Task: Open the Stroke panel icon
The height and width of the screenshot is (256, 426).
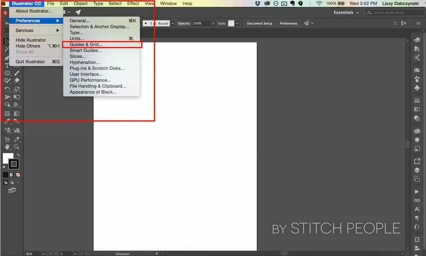Action: tap(417, 100)
